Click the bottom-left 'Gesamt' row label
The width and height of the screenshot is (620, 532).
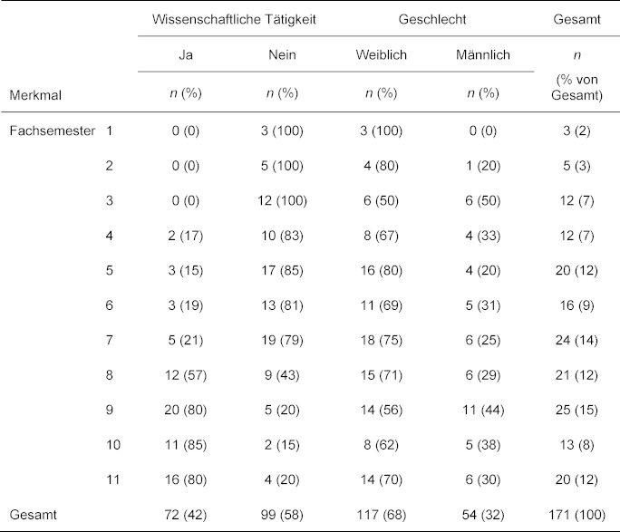[33, 514]
